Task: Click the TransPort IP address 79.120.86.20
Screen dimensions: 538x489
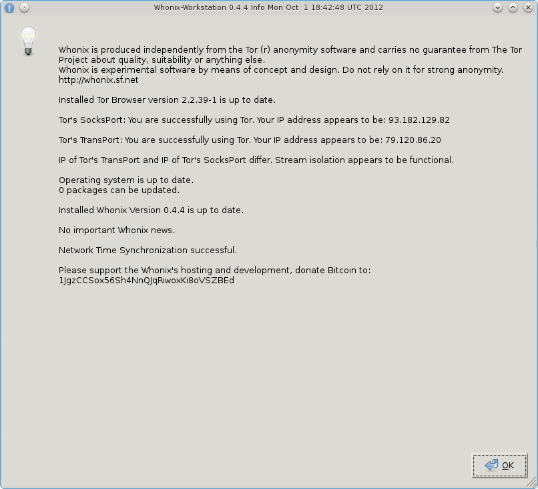Action: (413, 140)
